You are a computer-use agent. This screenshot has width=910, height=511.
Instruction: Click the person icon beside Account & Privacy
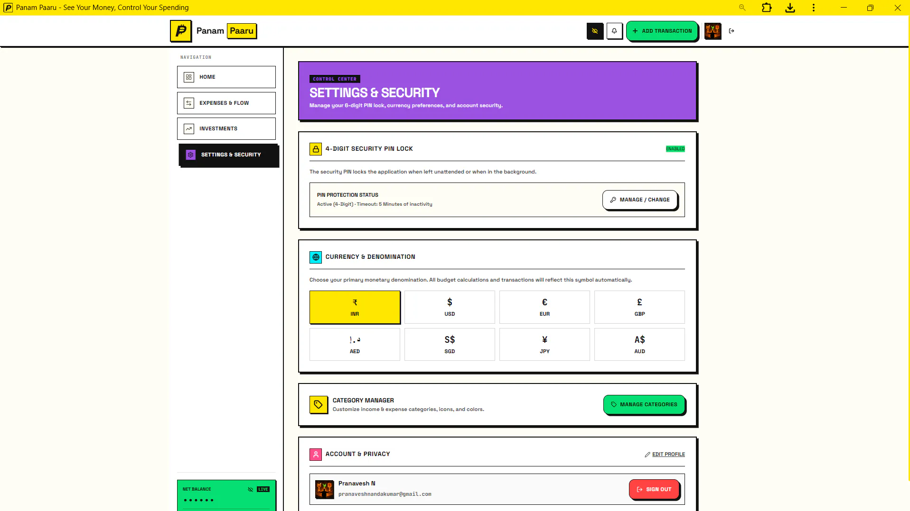coord(316,454)
